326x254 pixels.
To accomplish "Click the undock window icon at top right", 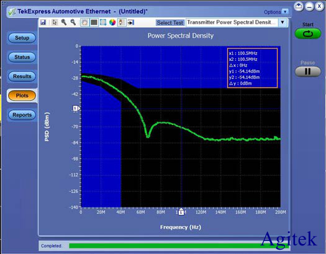I will 299,6.
